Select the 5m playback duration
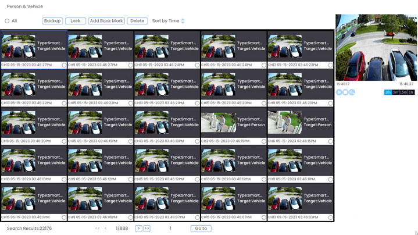Image resolution: width=418 pixels, height=235 pixels. (x=395, y=92)
